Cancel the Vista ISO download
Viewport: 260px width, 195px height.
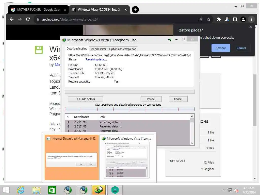(x=178, y=99)
